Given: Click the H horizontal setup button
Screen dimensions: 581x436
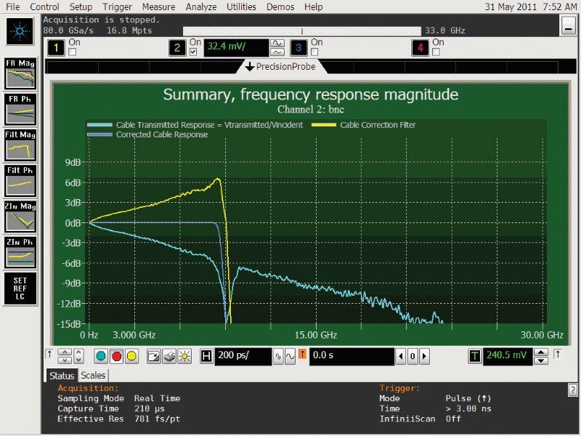Looking at the screenshot, I should (x=206, y=356).
